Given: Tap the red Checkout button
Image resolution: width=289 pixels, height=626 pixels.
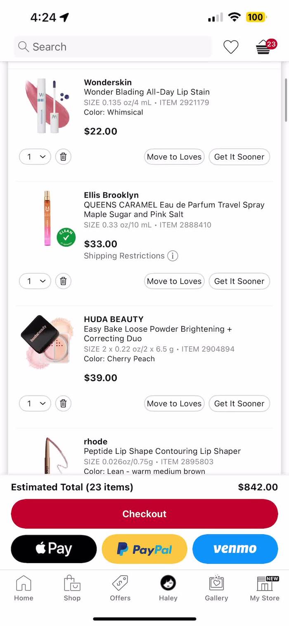Looking at the screenshot, I should (x=144, y=514).
